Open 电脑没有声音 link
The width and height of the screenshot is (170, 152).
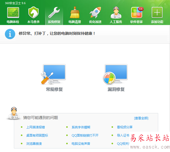(x=81, y=143)
